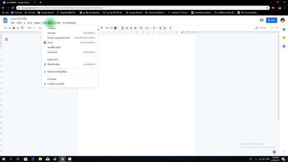288x162 pixels.
Task: Choose the Accessibility settings menu item
Action: click(69, 84)
